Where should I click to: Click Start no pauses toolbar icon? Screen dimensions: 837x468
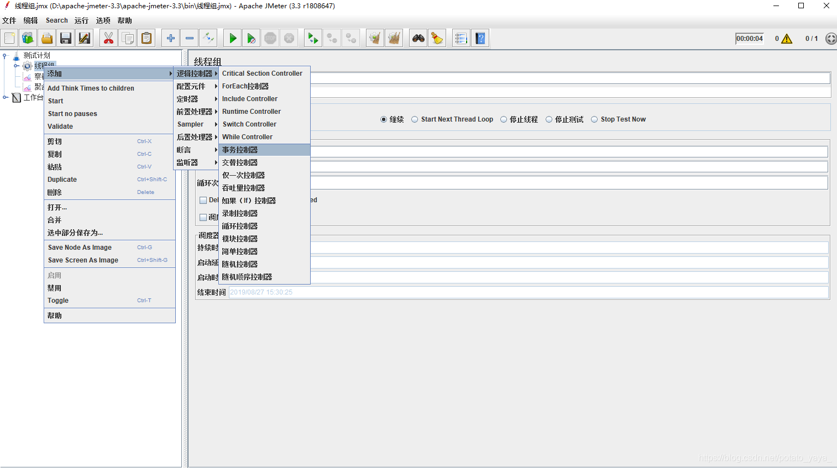click(x=252, y=38)
